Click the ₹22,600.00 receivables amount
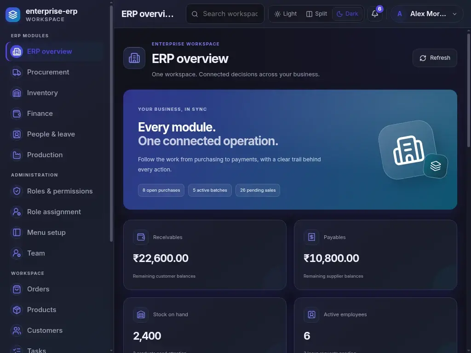This screenshot has height=353, width=471. (x=161, y=258)
